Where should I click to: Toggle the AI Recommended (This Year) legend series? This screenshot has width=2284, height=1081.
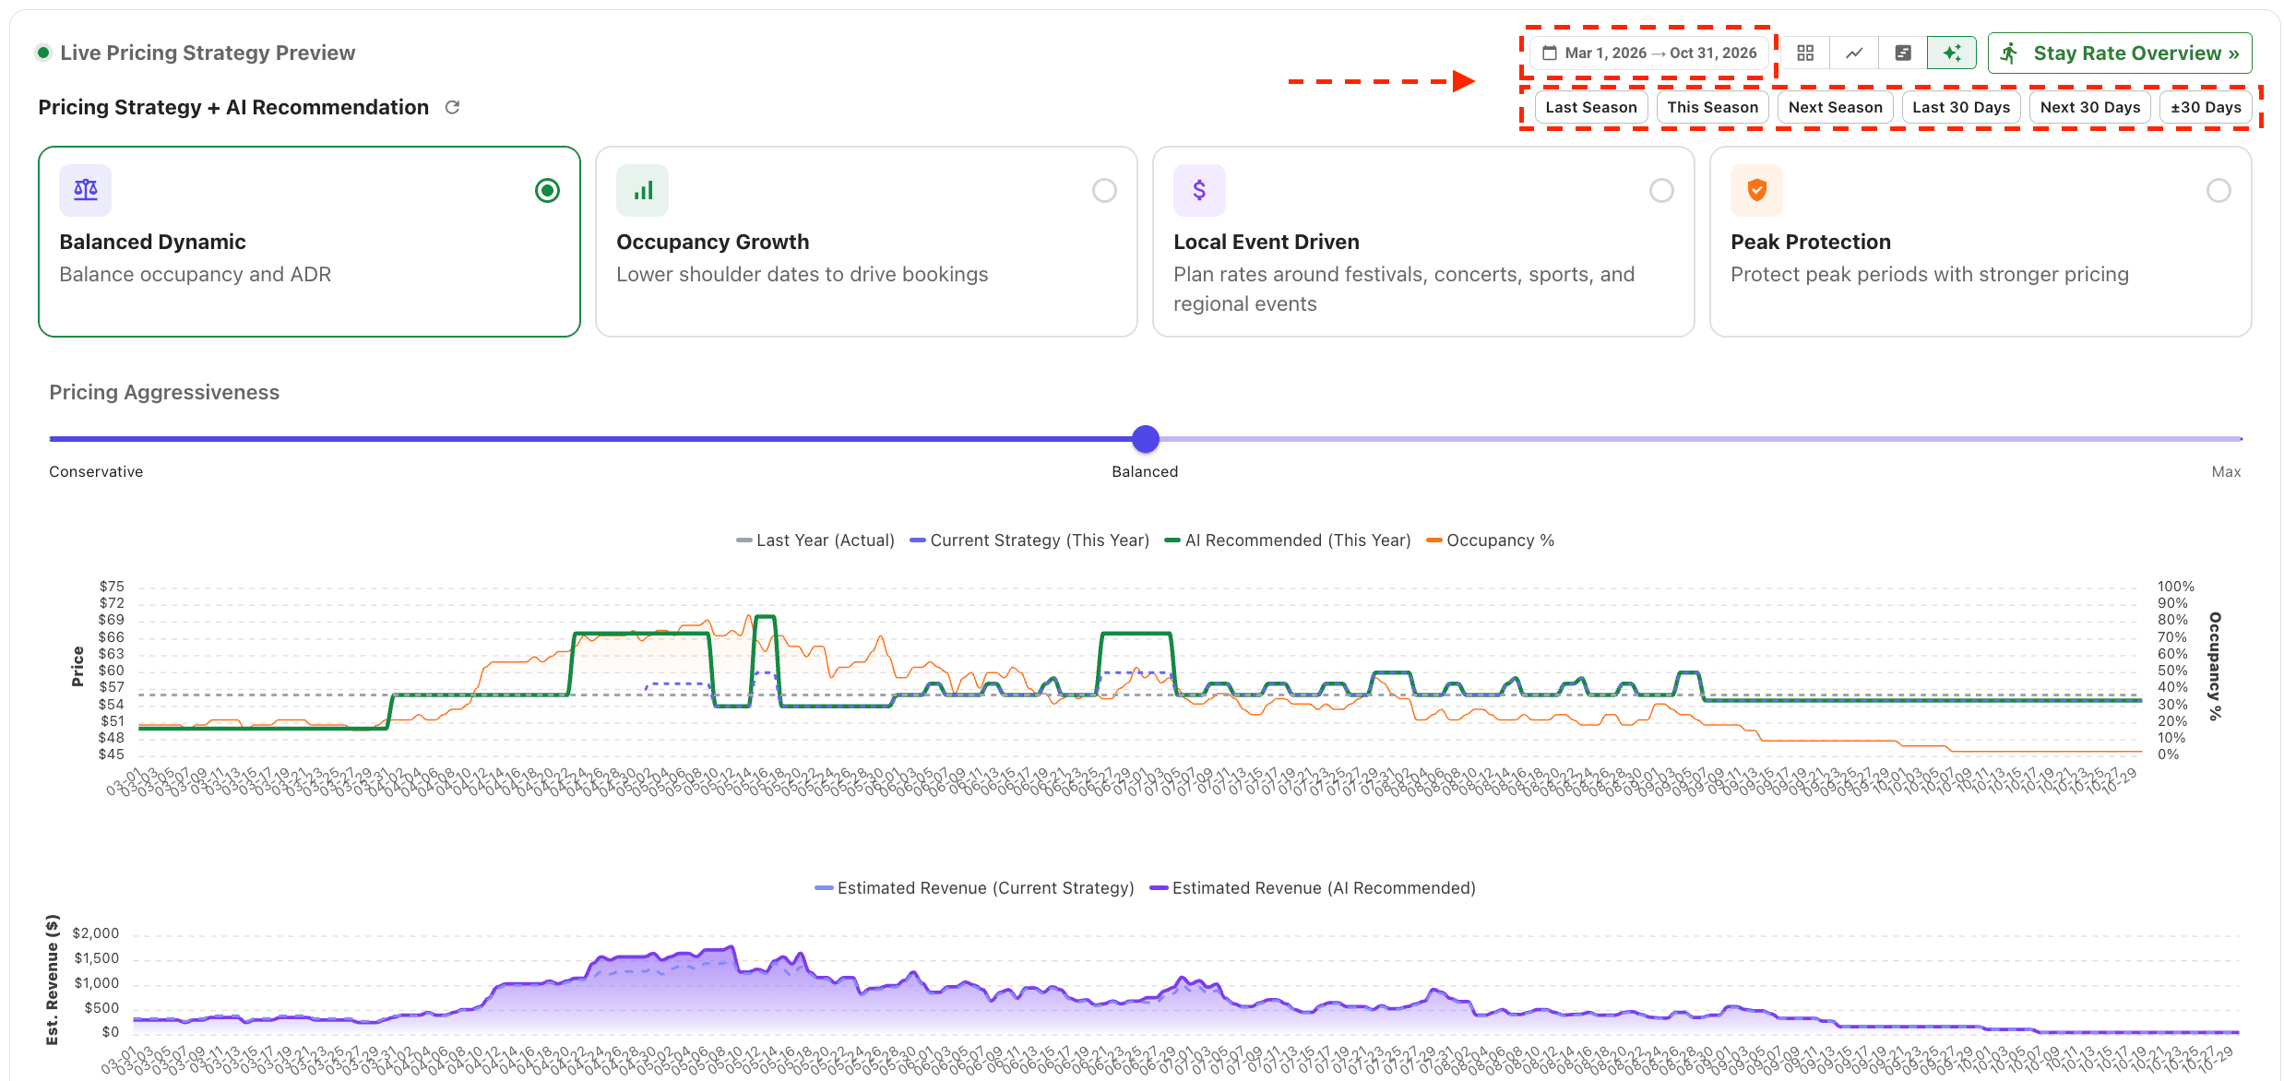[x=1288, y=540]
